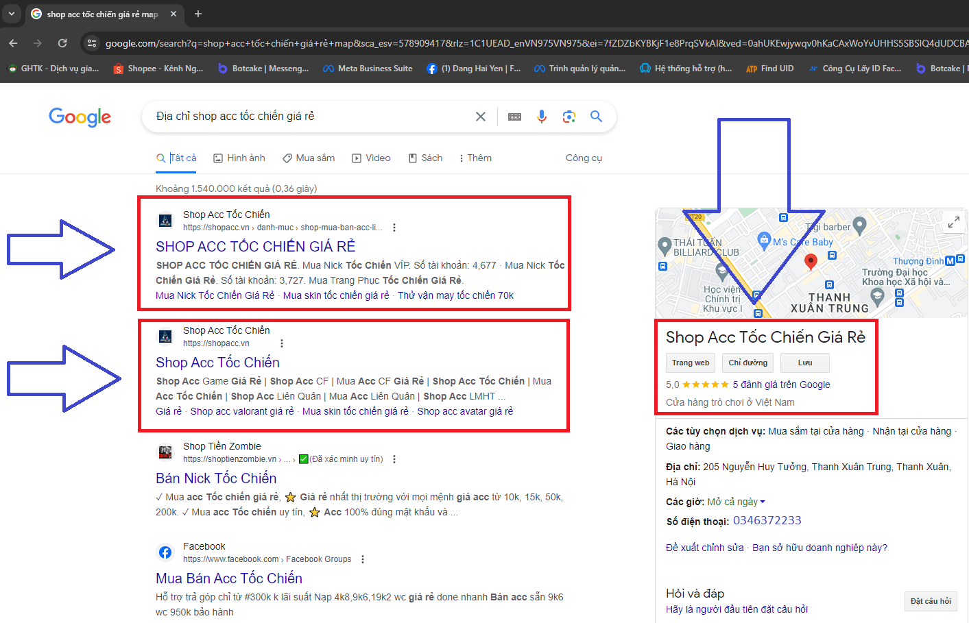
Task: Open (1) Dang Hai Yen Facebook bookmark
Action: click(474, 69)
